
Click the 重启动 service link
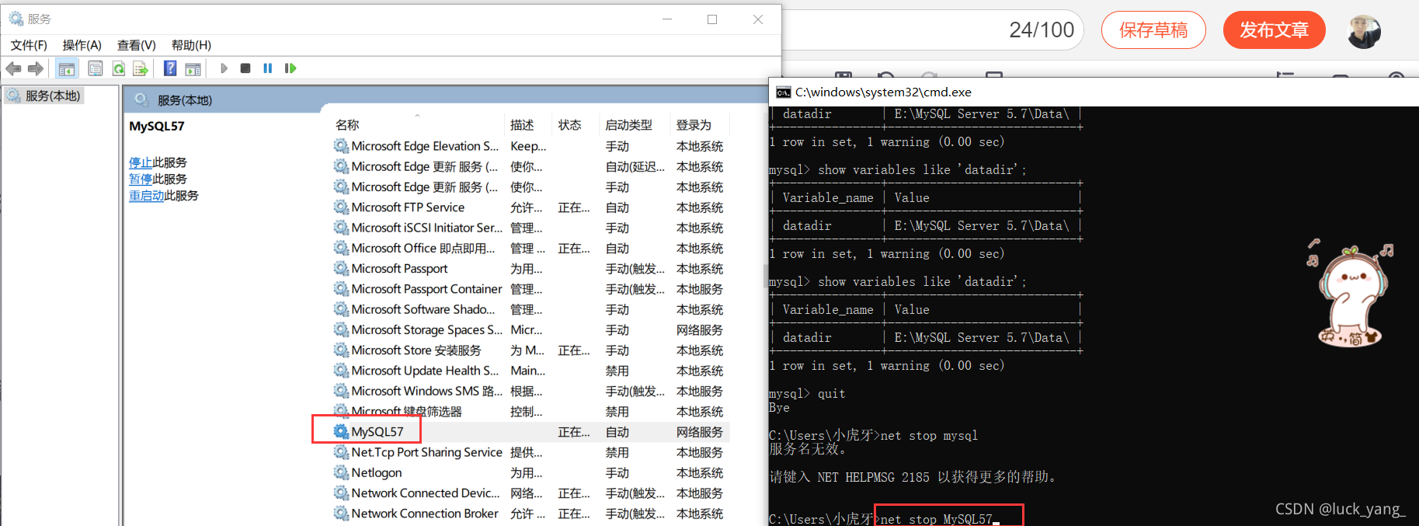point(146,195)
